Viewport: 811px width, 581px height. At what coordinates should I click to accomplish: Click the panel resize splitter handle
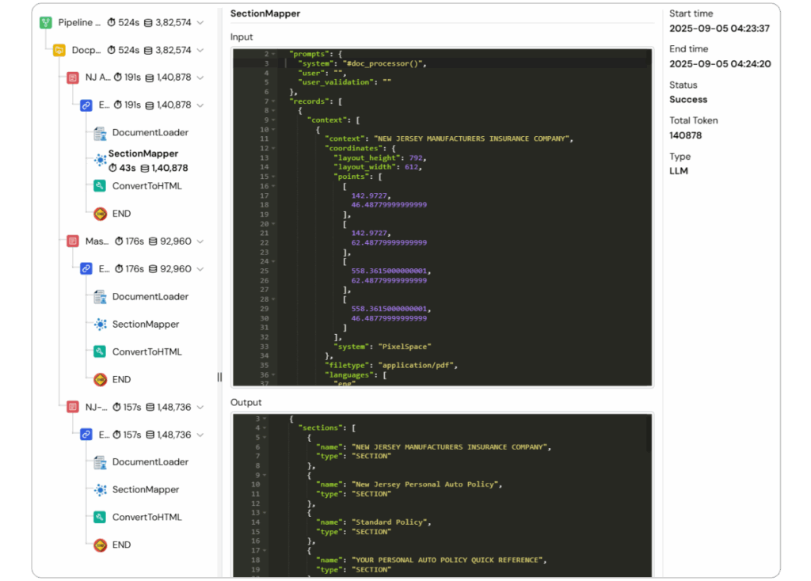pos(219,378)
